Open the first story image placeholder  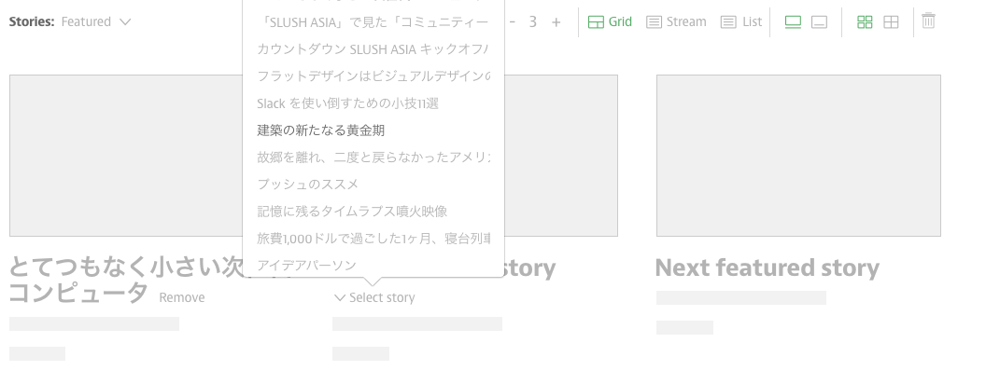(x=126, y=156)
